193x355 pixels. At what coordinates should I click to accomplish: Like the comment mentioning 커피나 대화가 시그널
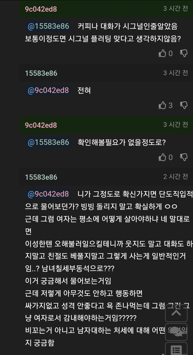coord(163,53)
